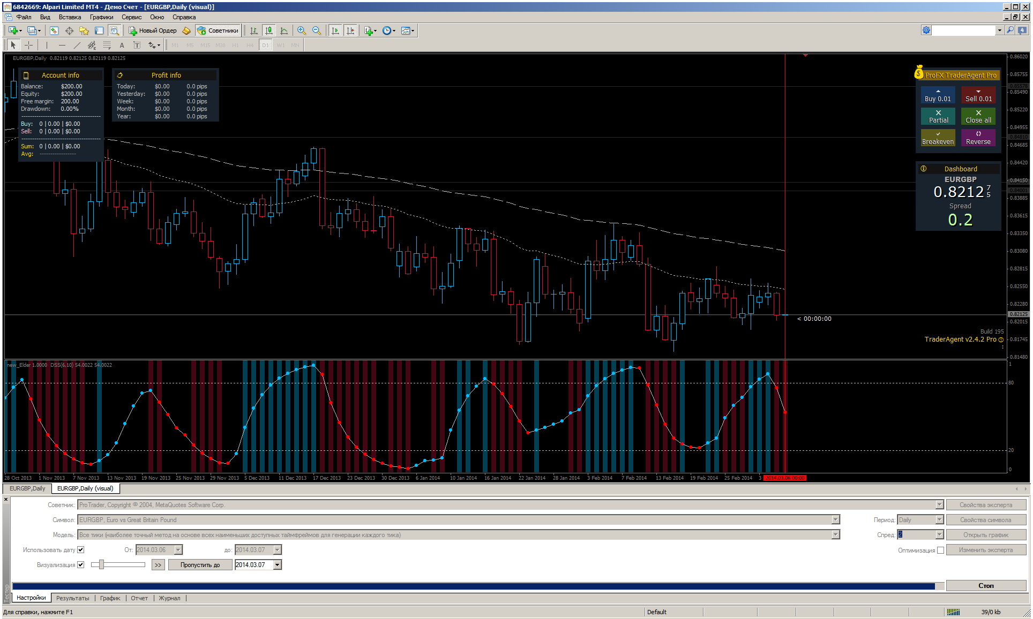
Task: Open the 'Отчет' tester tab
Action: coord(139,598)
